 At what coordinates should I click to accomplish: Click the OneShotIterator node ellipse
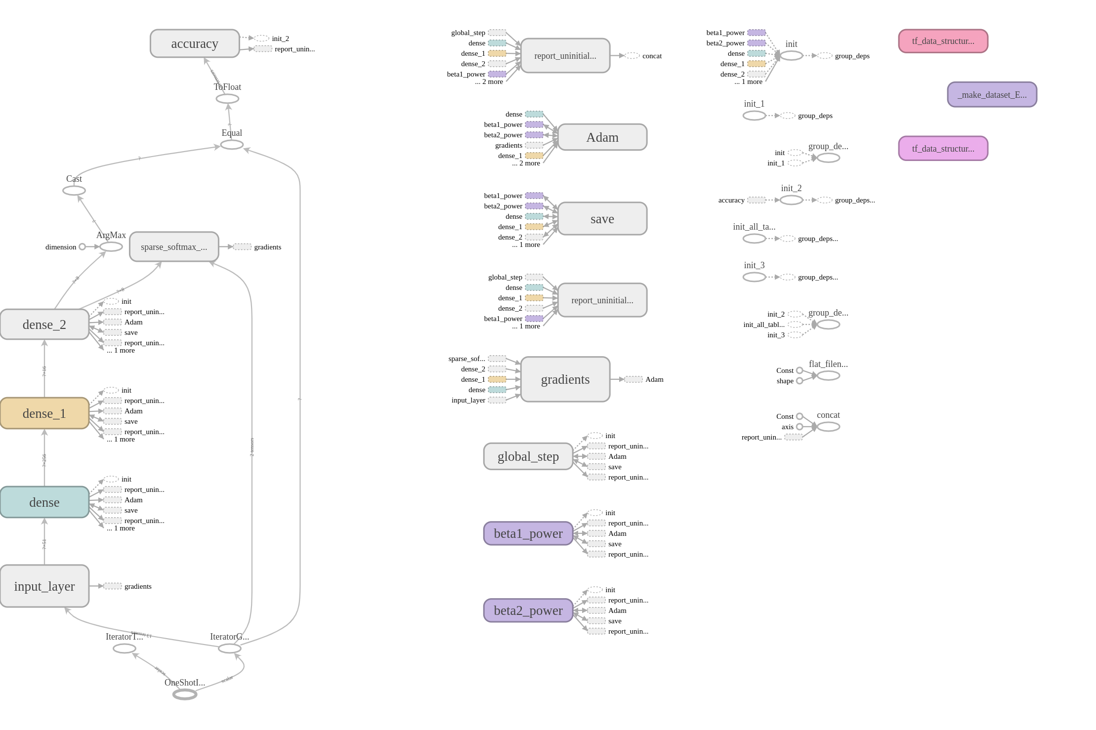click(185, 694)
